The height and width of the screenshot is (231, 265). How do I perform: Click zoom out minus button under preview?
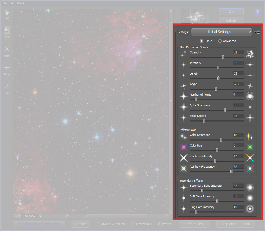point(15,216)
